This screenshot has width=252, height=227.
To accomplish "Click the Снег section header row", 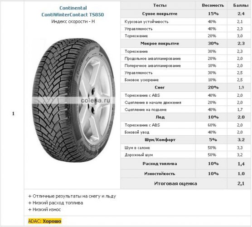I will 186,88.
